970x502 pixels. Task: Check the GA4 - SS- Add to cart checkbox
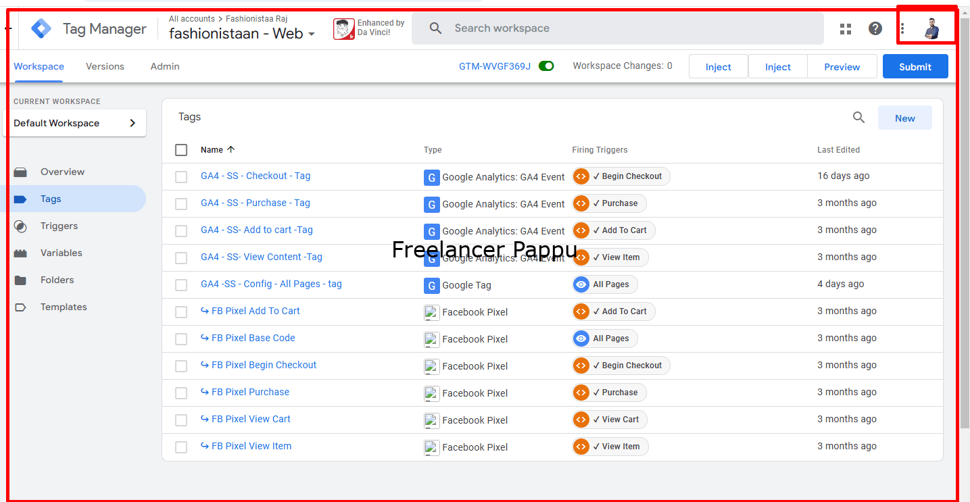coord(181,231)
